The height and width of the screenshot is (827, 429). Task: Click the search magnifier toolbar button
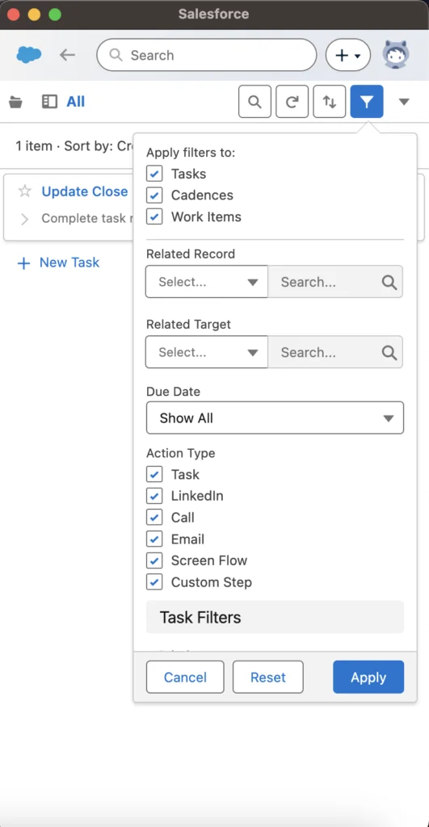pos(254,101)
